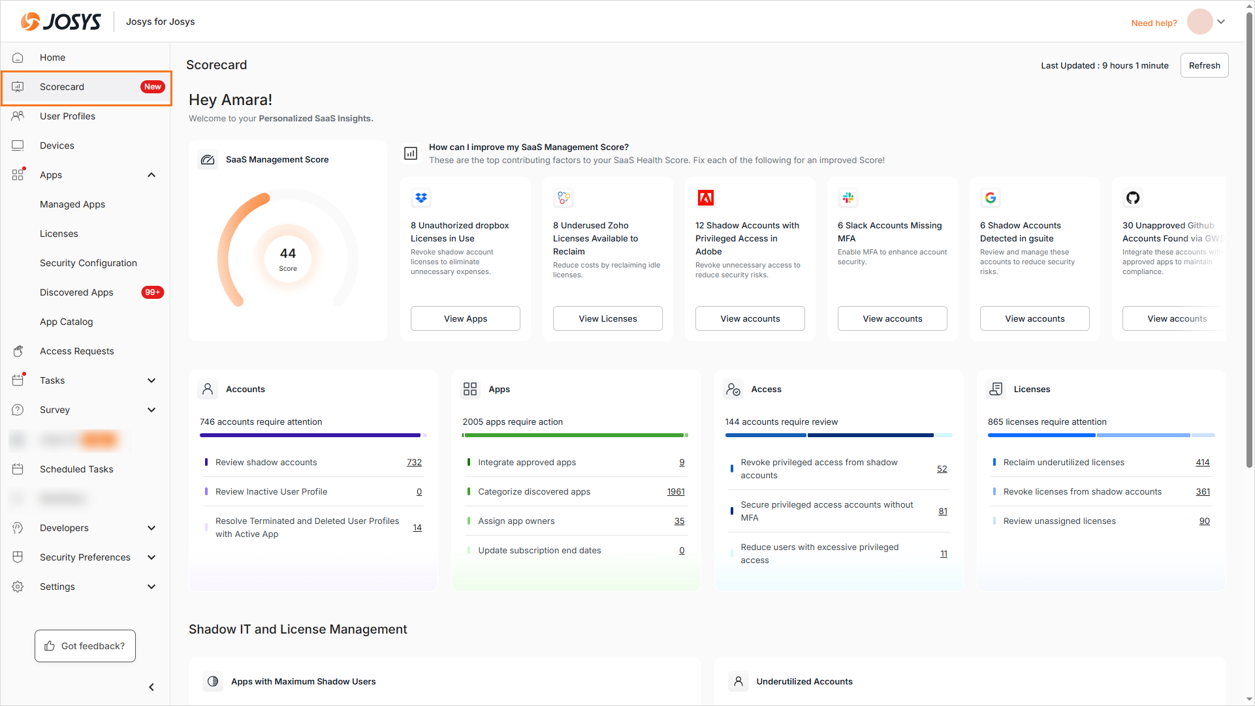The width and height of the screenshot is (1255, 706).
Task: Click the Slack icon on the MFA card
Action: point(848,198)
